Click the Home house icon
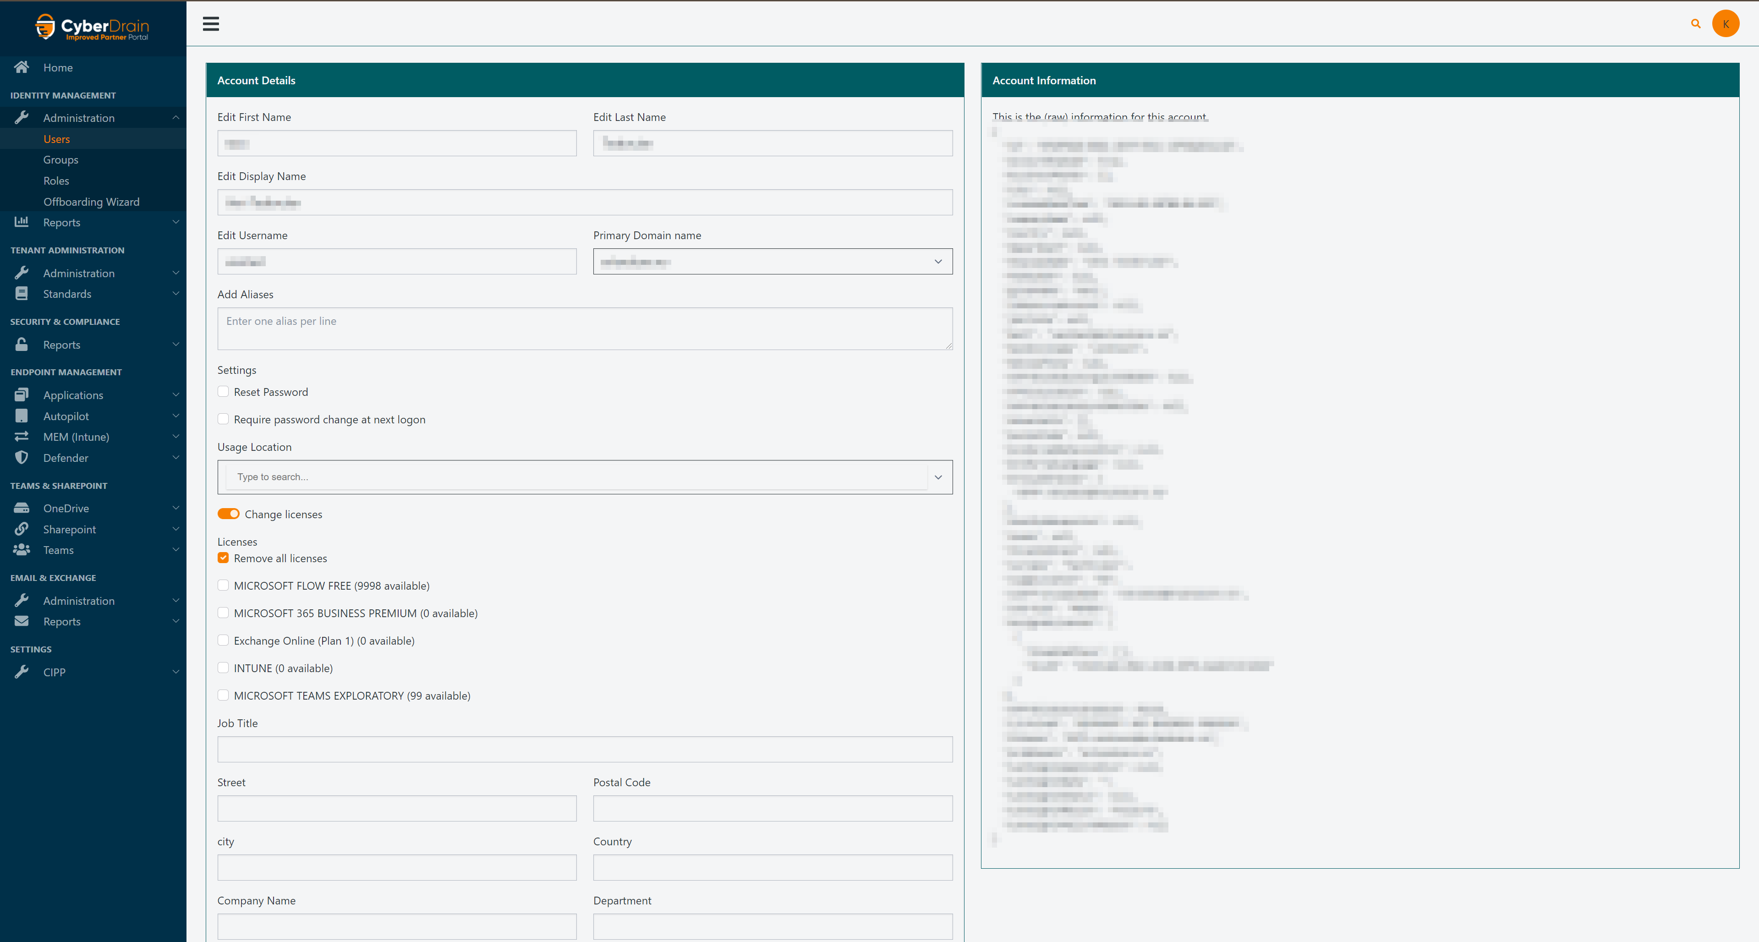The image size is (1759, 942). pos(22,67)
